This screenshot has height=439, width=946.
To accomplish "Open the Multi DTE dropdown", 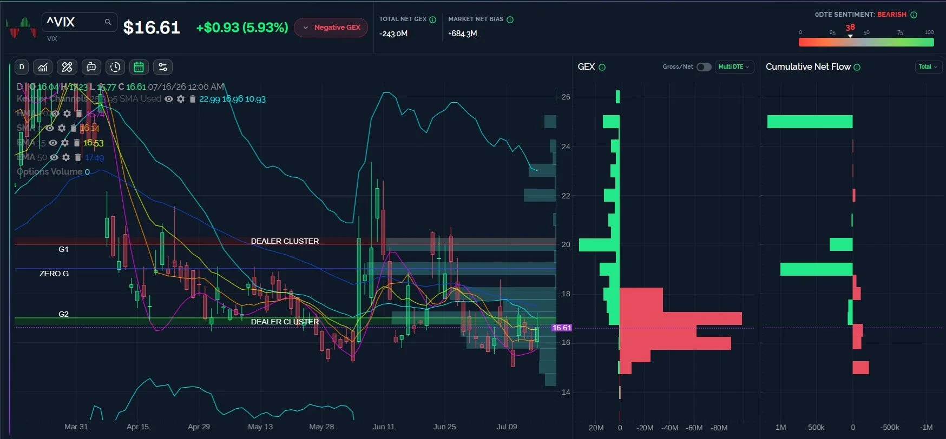I will pyautogui.click(x=734, y=67).
